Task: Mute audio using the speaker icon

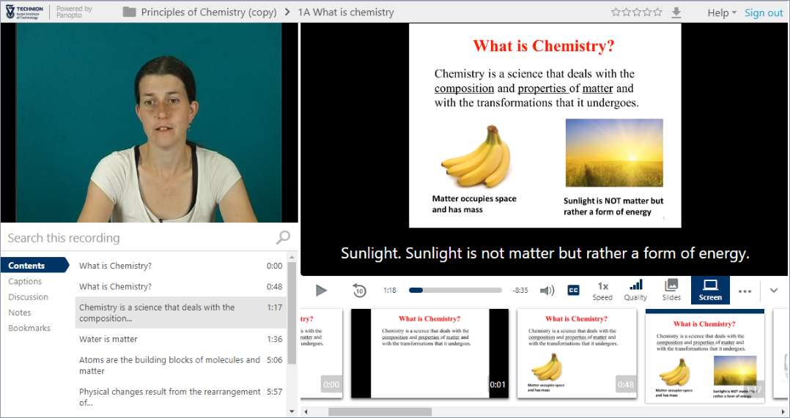Action: 547,290
